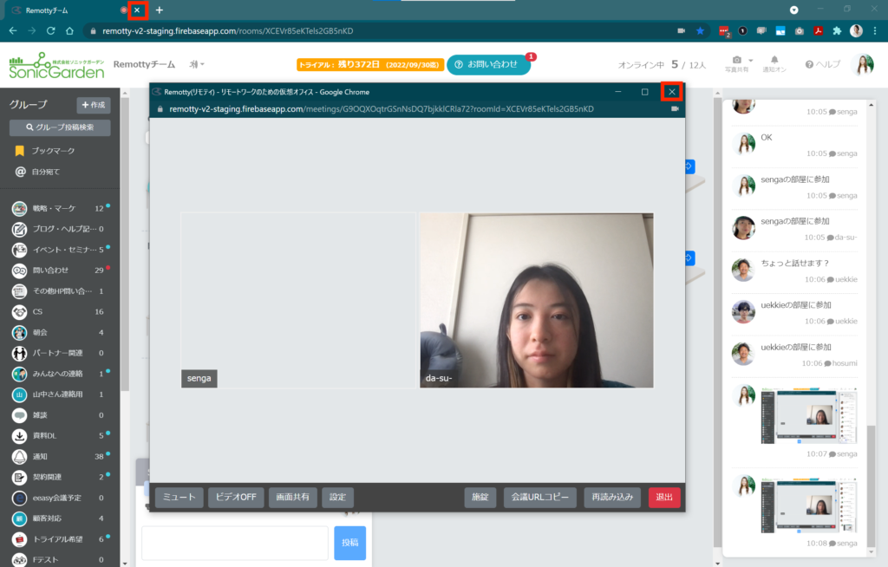Open the ブログ・ヘルプ記 group
The width and height of the screenshot is (888, 567).
(x=60, y=229)
